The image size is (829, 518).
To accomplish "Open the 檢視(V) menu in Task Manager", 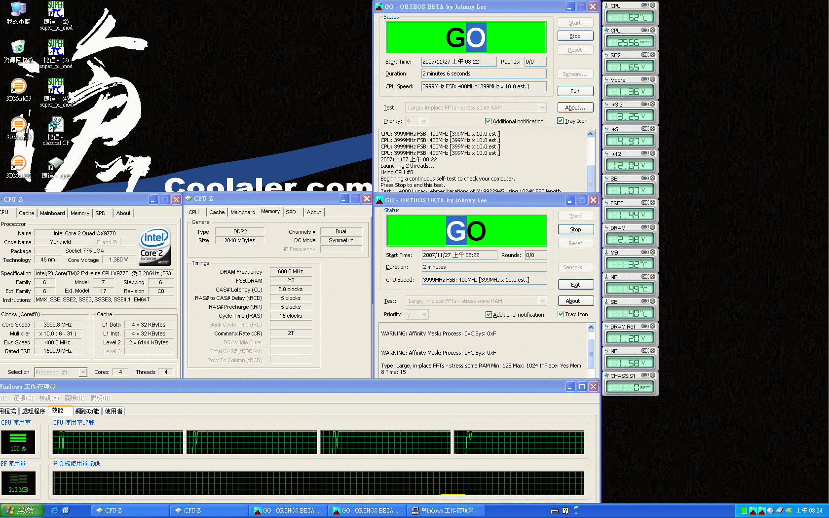I will click(49, 398).
